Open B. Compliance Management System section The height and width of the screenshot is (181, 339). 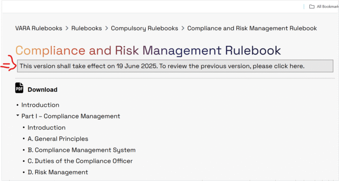tap(82, 150)
